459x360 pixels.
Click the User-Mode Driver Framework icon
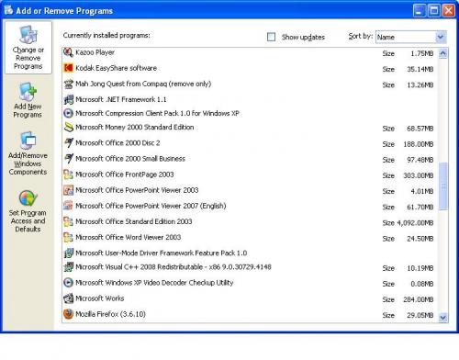[x=68, y=253]
